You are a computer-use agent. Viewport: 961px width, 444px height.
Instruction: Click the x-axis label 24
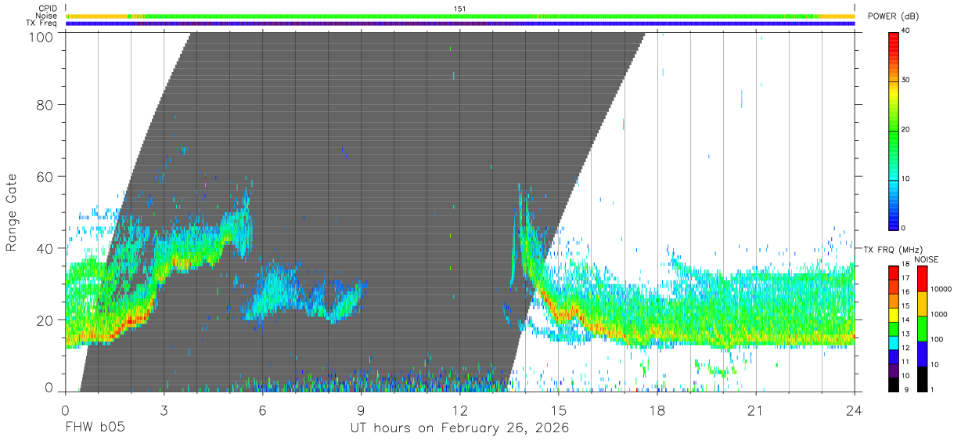[x=854, y=410]
